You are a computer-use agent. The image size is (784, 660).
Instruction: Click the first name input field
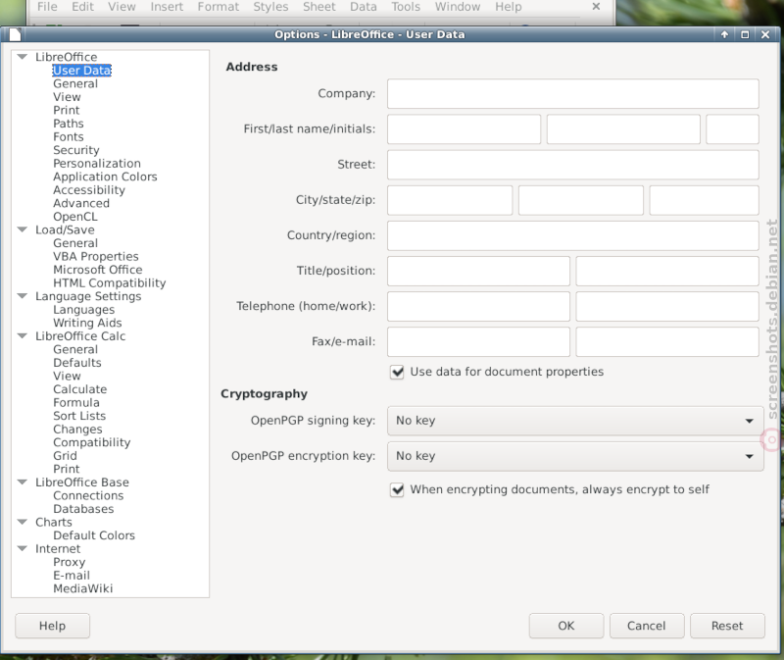click(x=464, y=129)
